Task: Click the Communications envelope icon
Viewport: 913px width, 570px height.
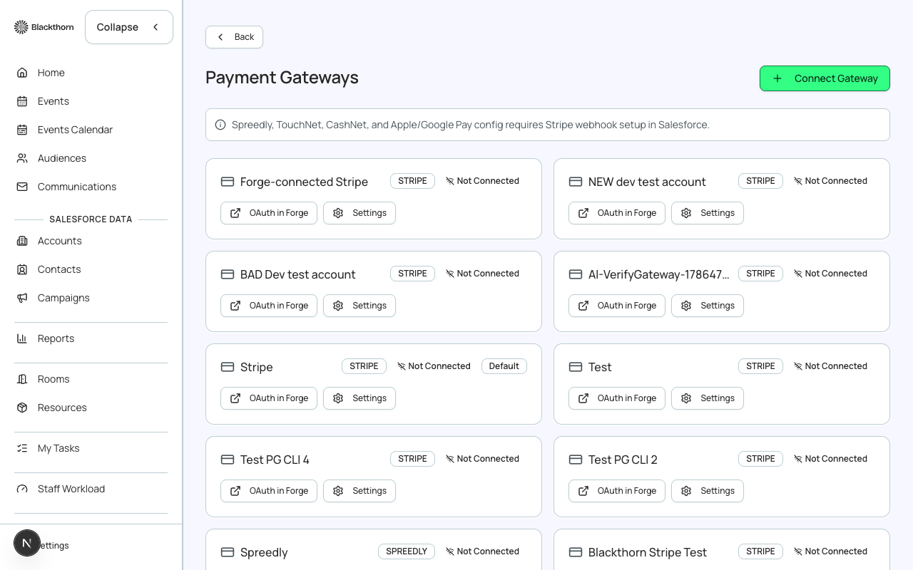Action: [22, 187]
